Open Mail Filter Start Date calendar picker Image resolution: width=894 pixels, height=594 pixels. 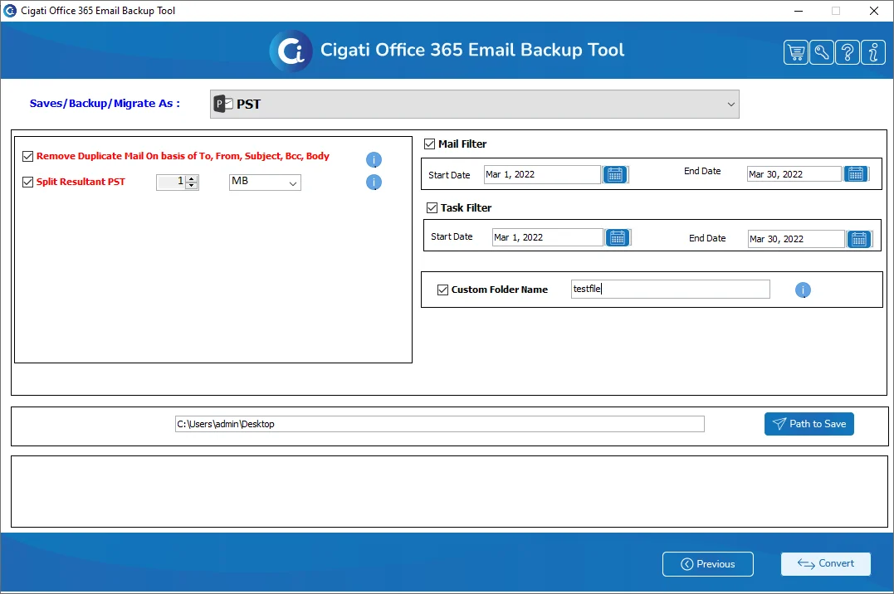615,174
